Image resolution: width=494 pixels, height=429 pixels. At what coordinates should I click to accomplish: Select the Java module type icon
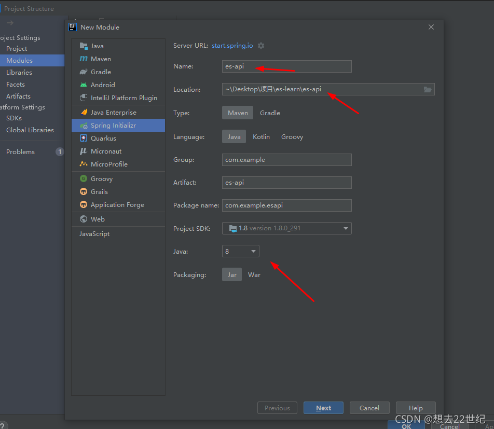[x=84, y=46]
